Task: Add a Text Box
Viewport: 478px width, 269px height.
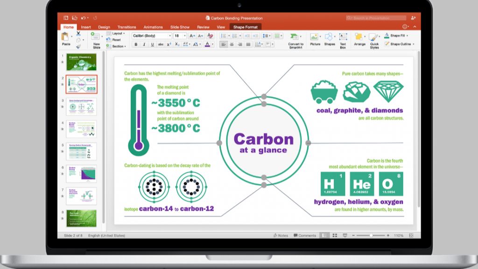Action: (x=343, y=37)
